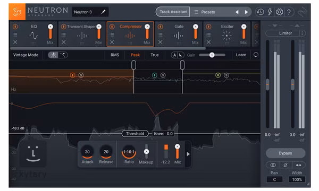Click second crossover handle
The height and width of the screenshot is (191, 319).
tap(182, 65)
